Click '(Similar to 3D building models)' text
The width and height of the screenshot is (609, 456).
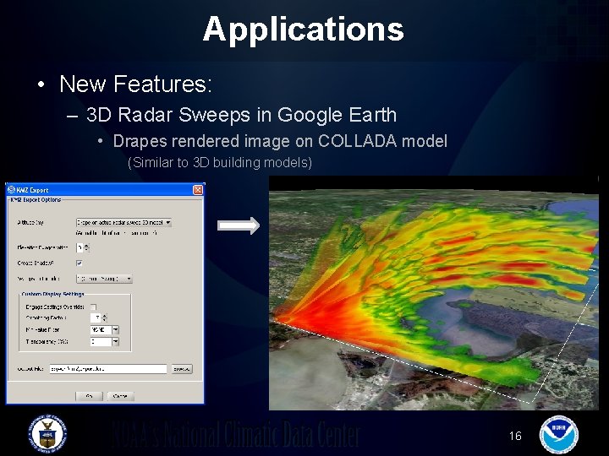(220, 162)
